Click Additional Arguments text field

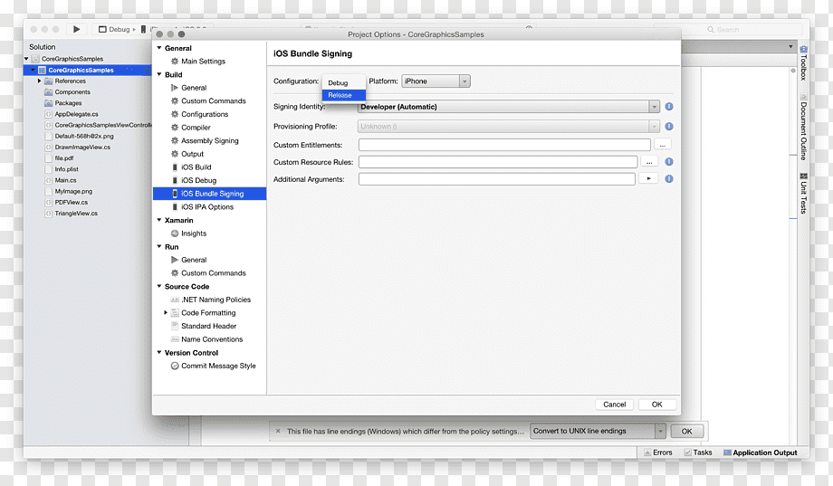click(497, 179)
